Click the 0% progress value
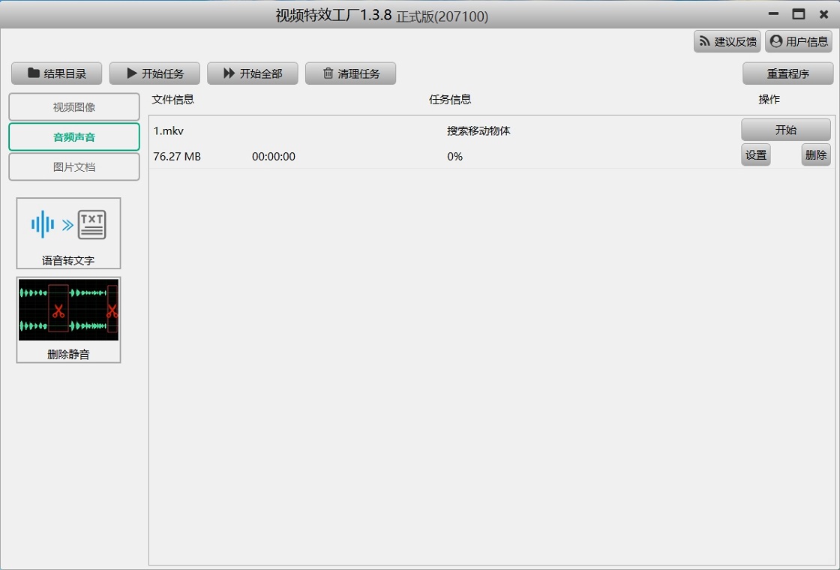The width and height of the screenshot is (840, 570). tap(454, 157)
